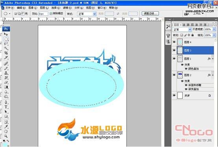Open the tool presets wrench icon in dock
Viewport: 218px width, 147px height.
pyautogui.click(x=168, y=26)
